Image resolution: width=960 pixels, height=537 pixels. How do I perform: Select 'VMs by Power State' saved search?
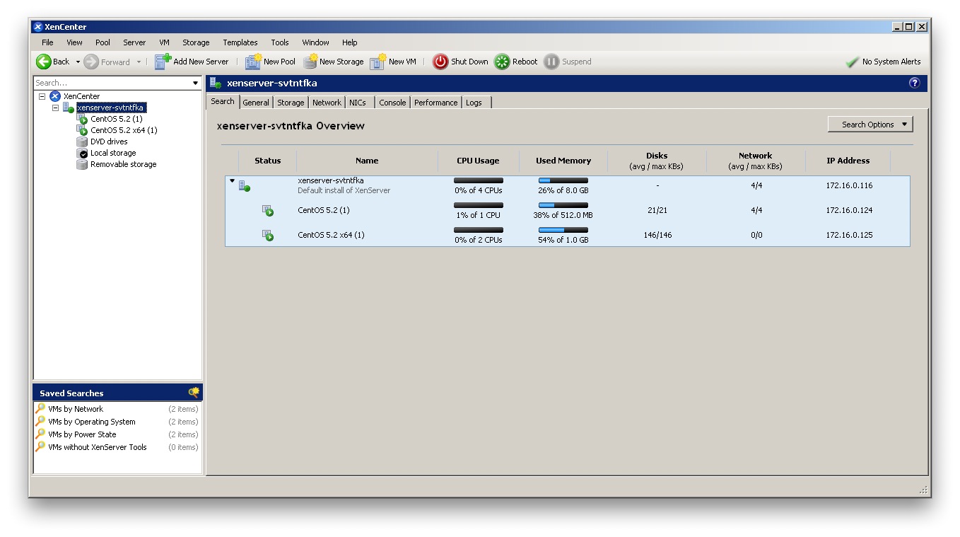point(82,434)
